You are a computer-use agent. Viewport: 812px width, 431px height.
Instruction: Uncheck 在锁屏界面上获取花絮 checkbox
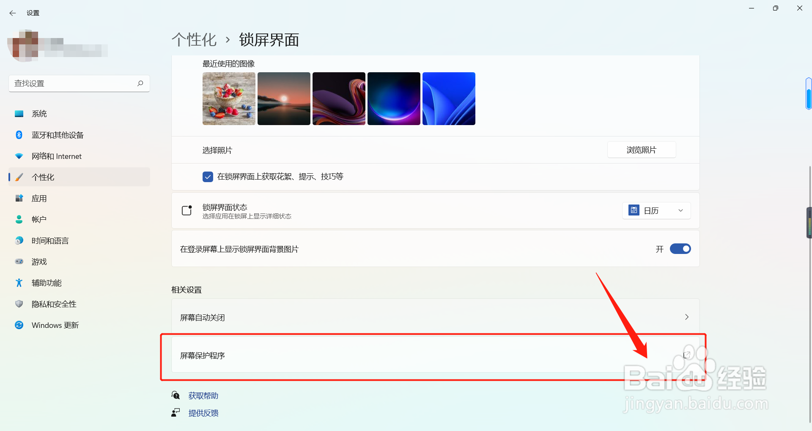pos(208,177)
